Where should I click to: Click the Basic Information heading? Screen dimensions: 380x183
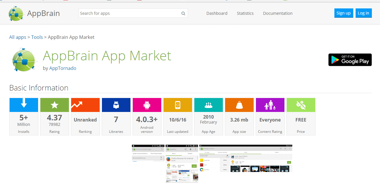tap(39, 88)
